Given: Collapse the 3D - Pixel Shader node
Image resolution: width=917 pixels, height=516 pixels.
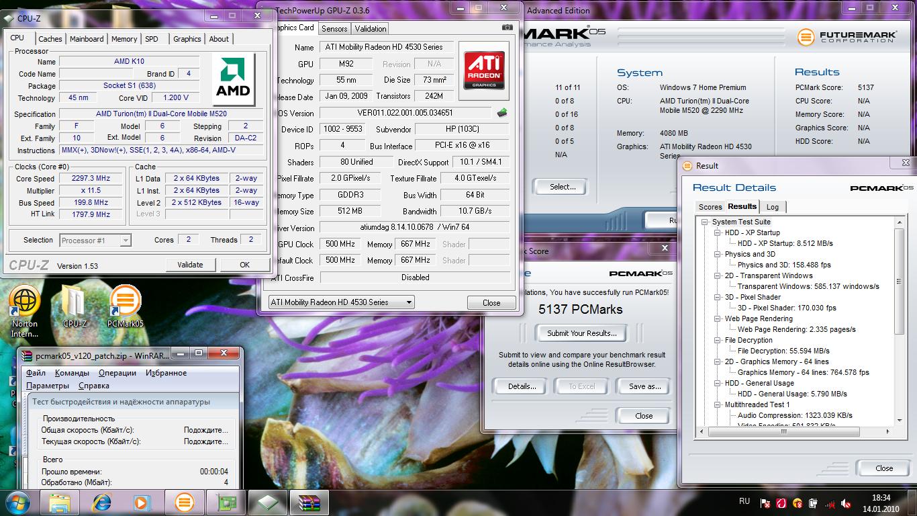Looking at the screenshot, I should point(718,297).
